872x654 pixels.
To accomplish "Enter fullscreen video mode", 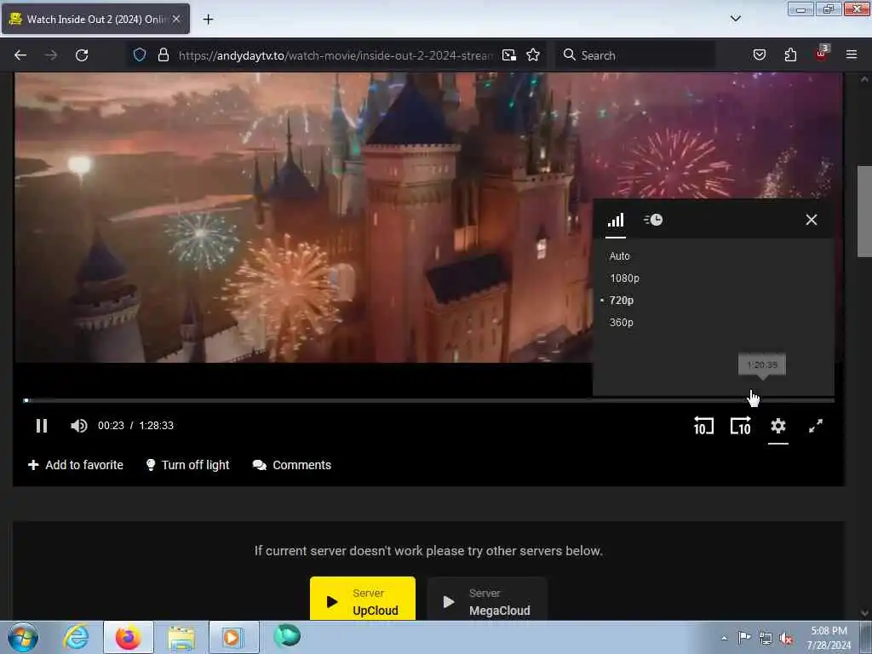I will tap(815, 427).
